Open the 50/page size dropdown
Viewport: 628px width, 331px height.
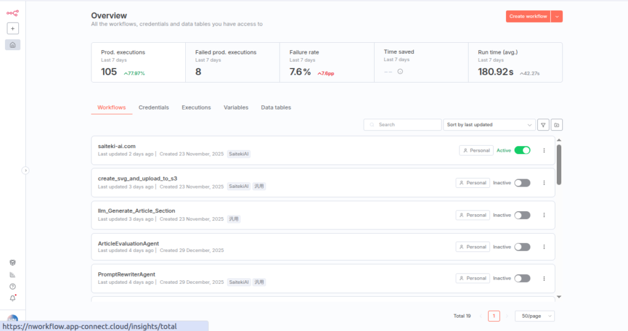pos(534,316)
